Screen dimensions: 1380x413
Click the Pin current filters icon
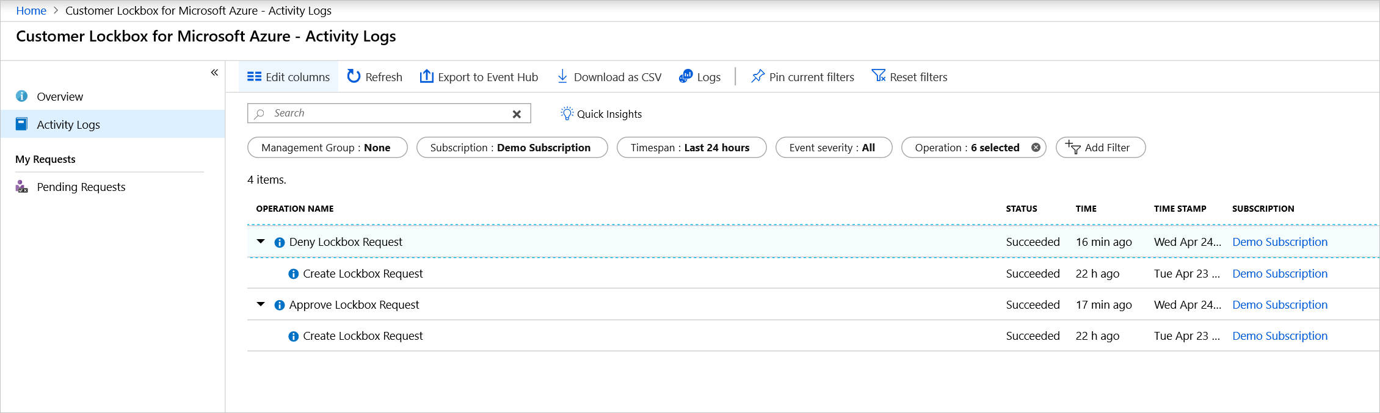[x=758, y=76]
